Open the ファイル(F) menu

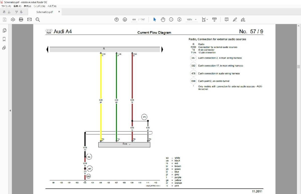point(6,6)
